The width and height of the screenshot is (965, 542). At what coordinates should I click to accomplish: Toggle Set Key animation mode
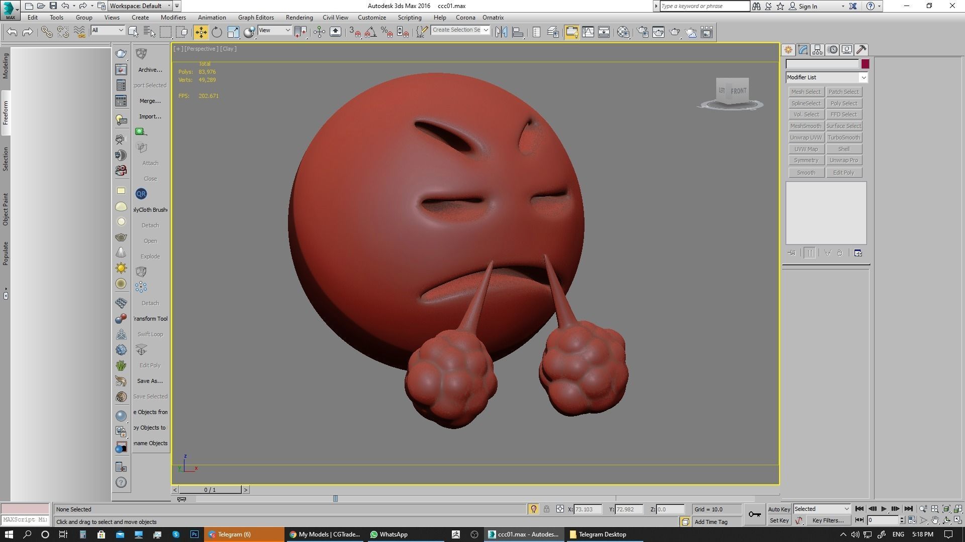tap(779, 520)
